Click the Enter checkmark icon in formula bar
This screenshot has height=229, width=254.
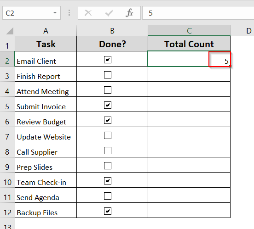[x=109, y=13]
